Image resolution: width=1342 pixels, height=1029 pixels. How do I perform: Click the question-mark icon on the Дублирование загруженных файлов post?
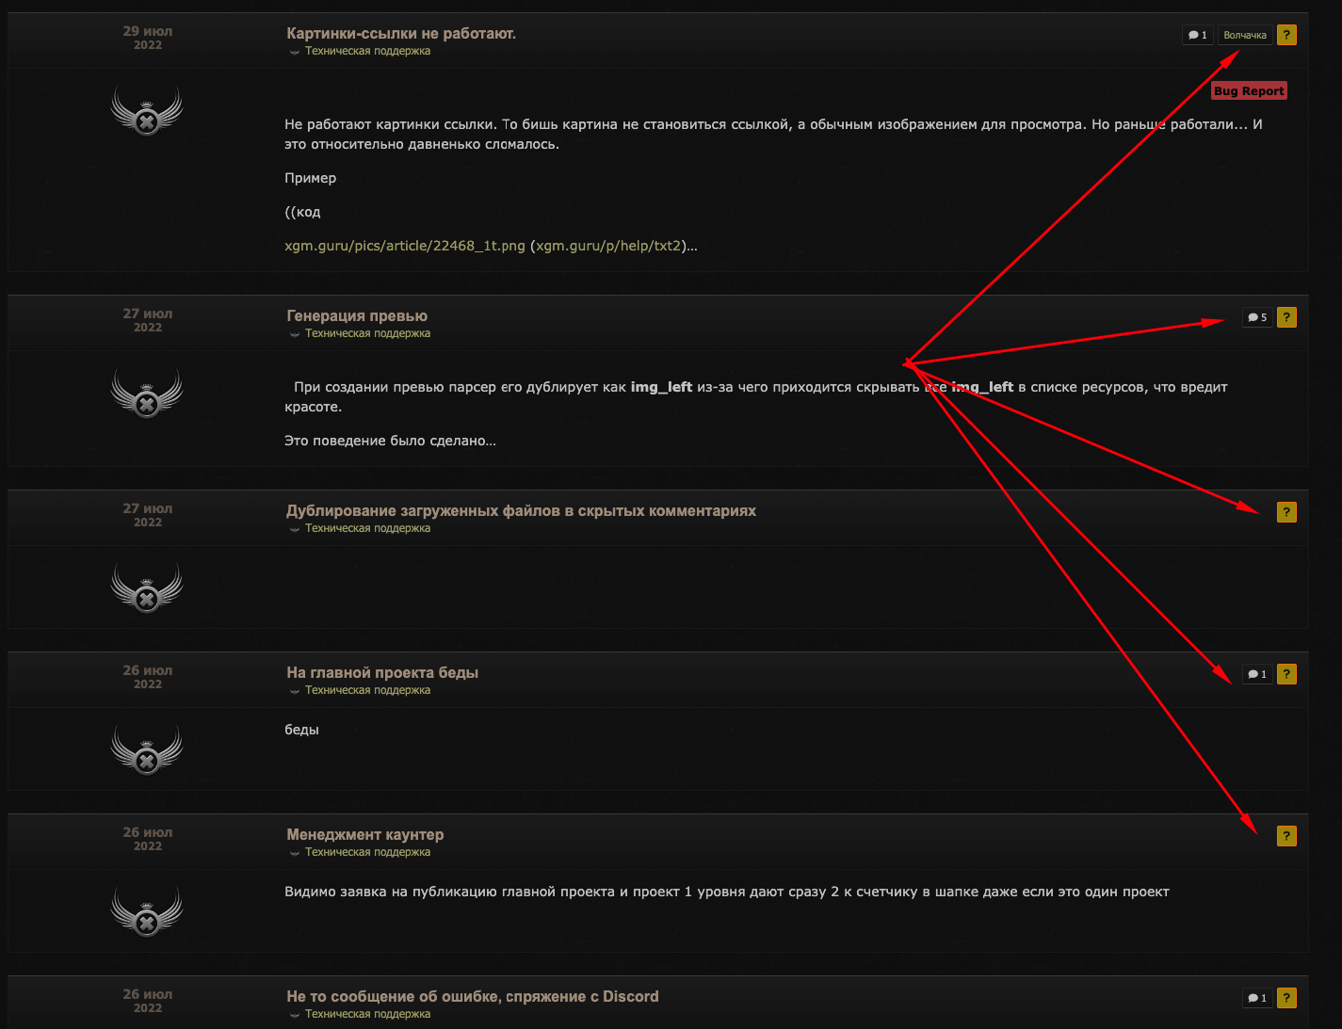click(1286, 512)
